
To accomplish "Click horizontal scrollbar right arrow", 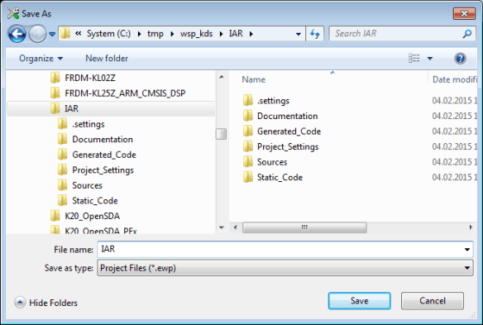I will coord(471,227).
